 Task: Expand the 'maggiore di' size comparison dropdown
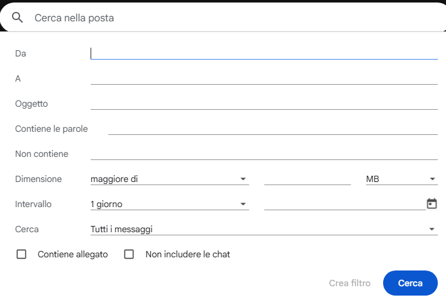tap(169, 179)
